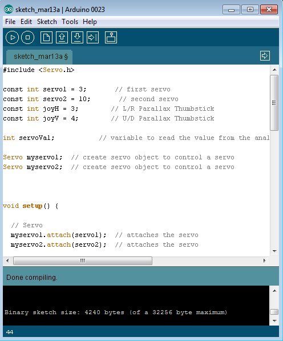This screenshot has width=283, height=341.
Task: Open the File menu
Action: coord(10,22)
